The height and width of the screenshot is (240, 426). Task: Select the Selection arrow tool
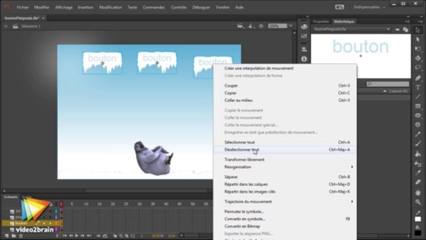tap(418, 30)
